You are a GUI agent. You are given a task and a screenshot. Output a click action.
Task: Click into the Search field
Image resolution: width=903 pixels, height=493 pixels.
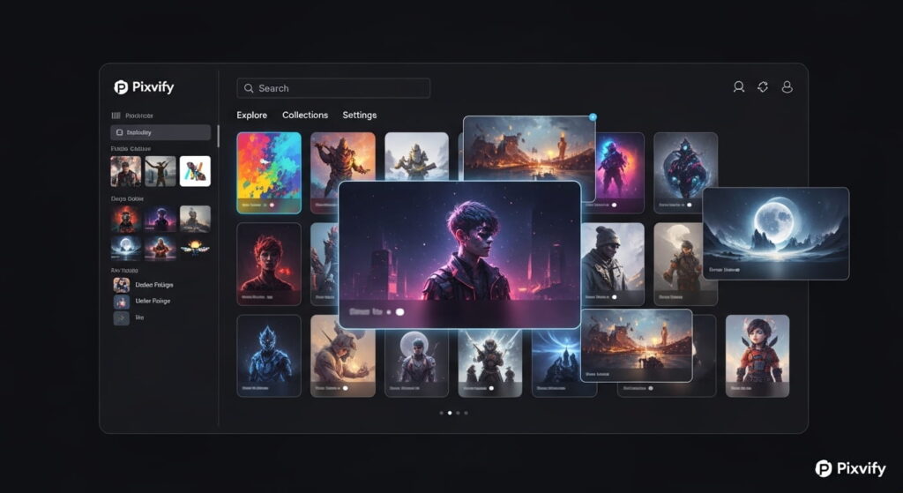(x=333, y=88)
